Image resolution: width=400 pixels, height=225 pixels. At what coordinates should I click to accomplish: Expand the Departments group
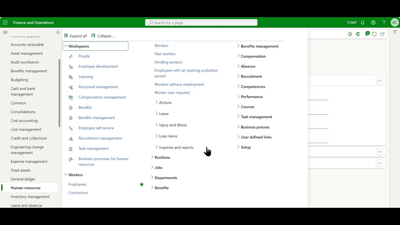(152, 177)
